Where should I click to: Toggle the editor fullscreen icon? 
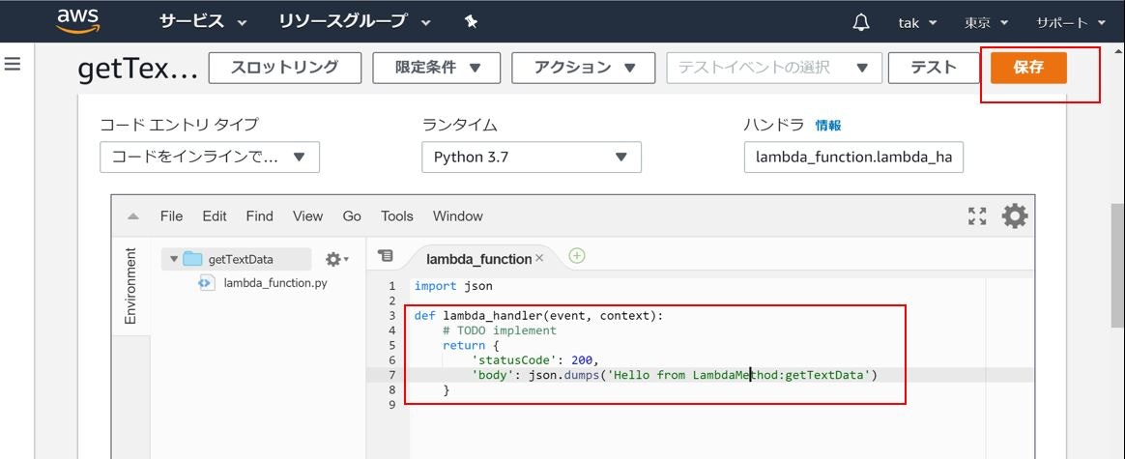[977, 215]
